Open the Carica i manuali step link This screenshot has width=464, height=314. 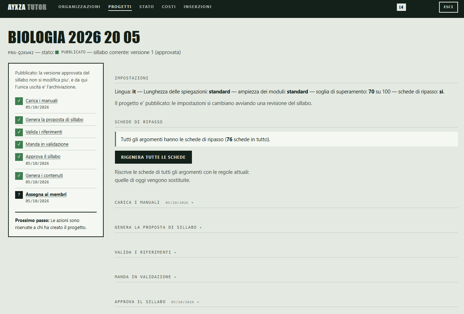(41, 101)
